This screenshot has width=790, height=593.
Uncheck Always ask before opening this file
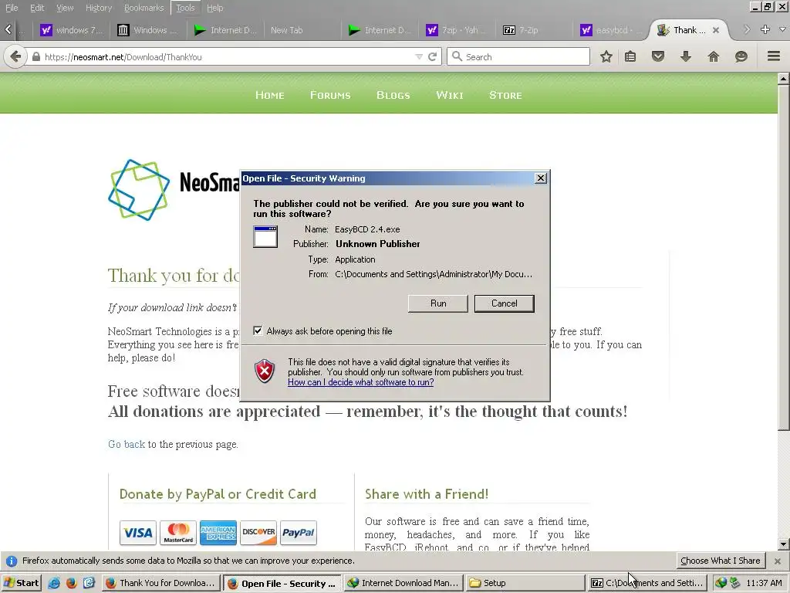tap(258, 330)
